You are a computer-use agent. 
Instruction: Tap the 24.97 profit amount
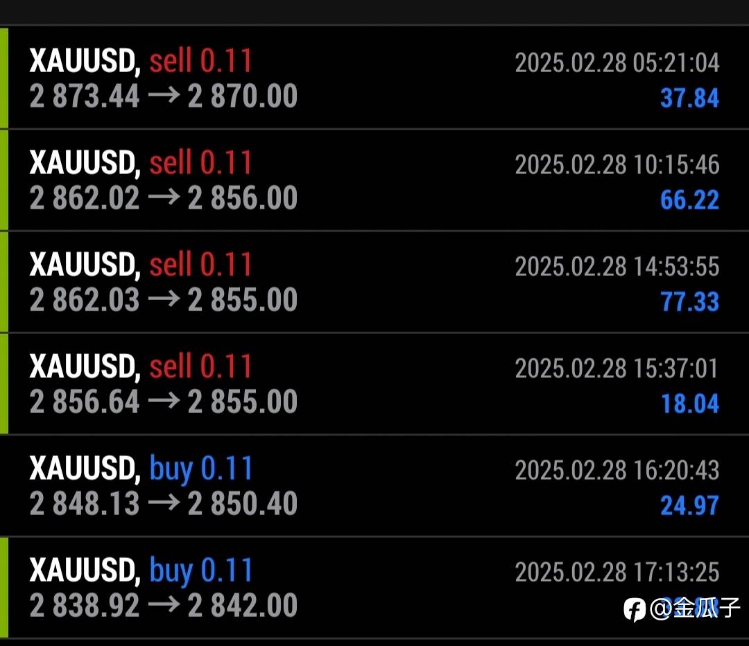(689, 505)
